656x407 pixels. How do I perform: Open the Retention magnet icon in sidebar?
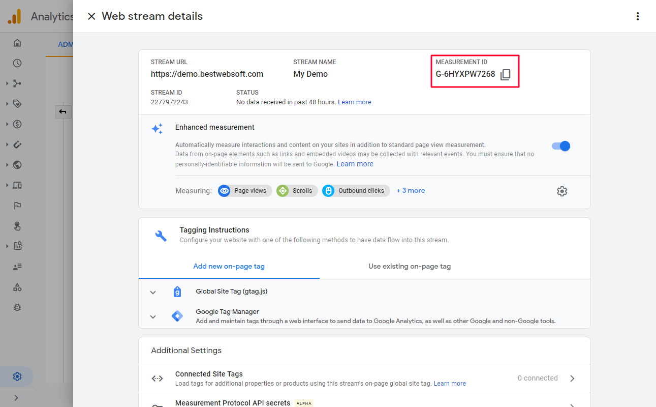[x=17, y=144]
